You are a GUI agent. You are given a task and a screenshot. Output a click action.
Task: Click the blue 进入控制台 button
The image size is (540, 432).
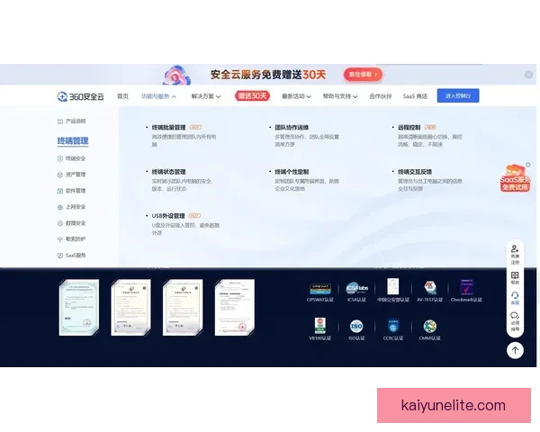(458, 95)
